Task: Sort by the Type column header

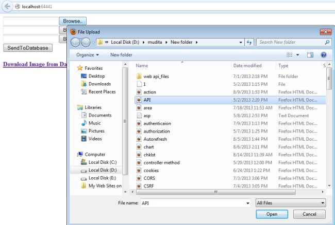Action: click(283, 66)
